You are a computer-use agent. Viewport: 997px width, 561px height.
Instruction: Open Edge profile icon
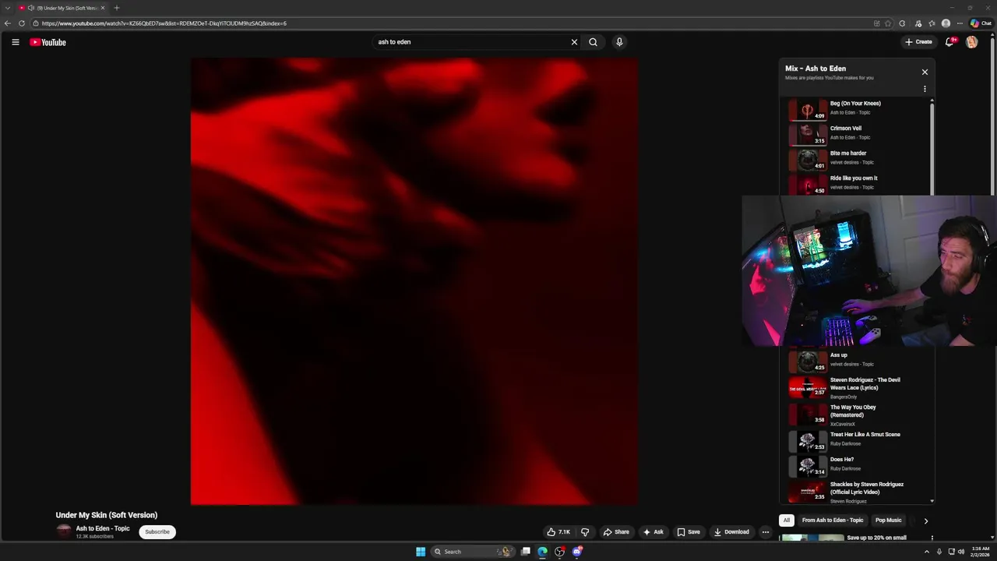tap(946, 23)
